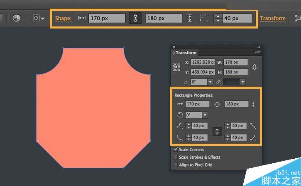This screenshot has height=186, width=301.
Task: Open the Shape properties link
Action: coord(63,18)
